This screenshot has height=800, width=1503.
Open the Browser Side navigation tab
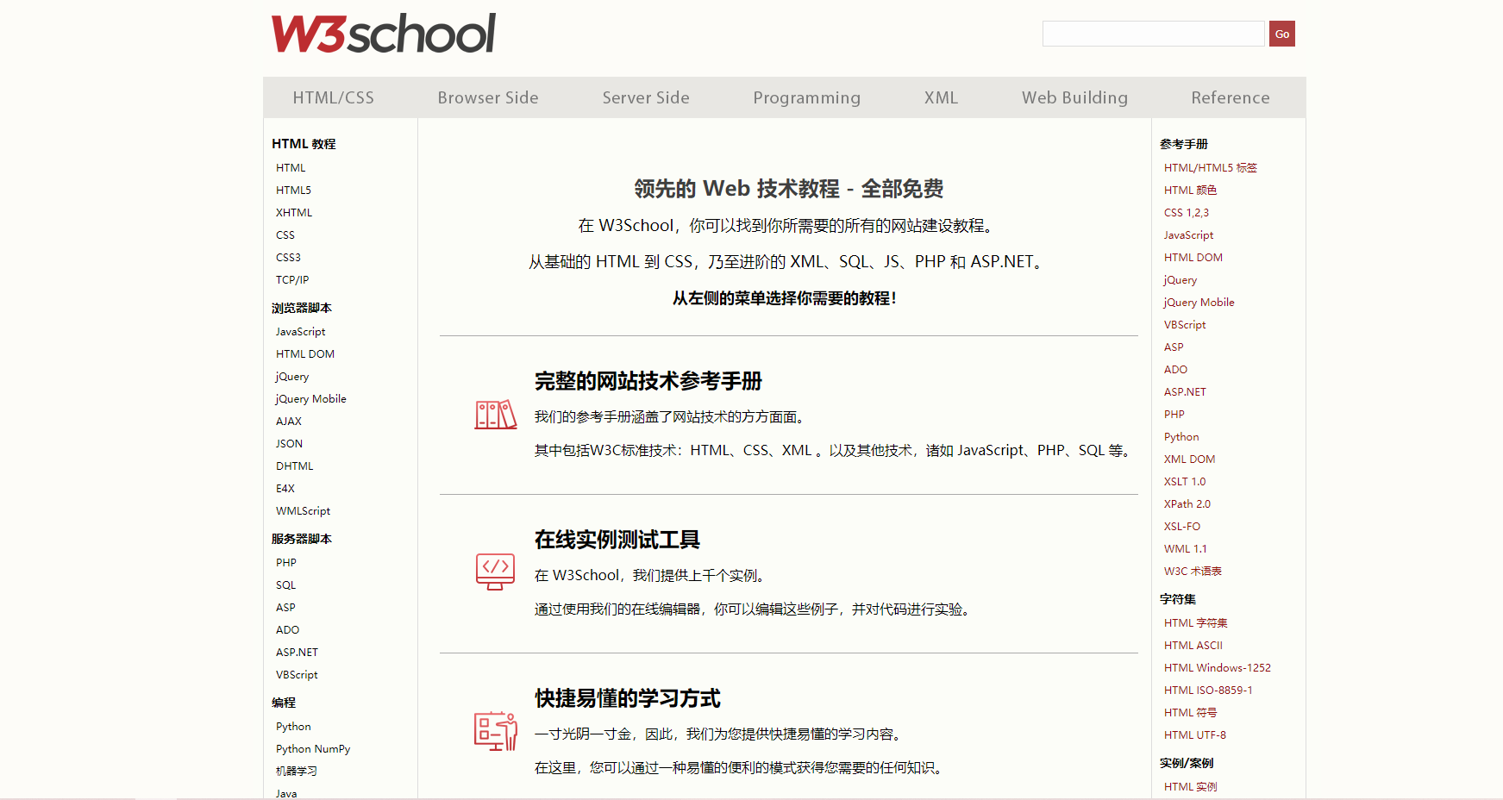click(488, 97)
